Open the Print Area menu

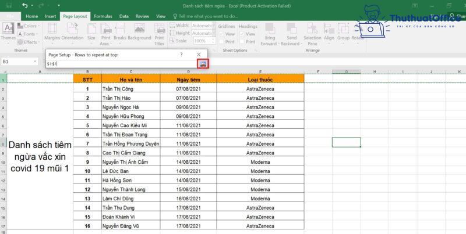click(x=105, y=34)
